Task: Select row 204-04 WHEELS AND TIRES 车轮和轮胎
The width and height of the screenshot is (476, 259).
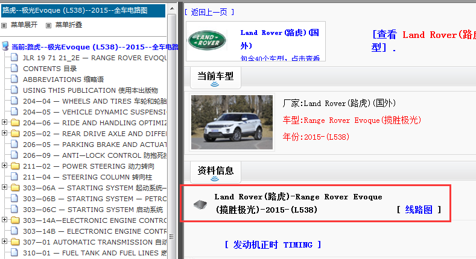Action: click(95, 101)
